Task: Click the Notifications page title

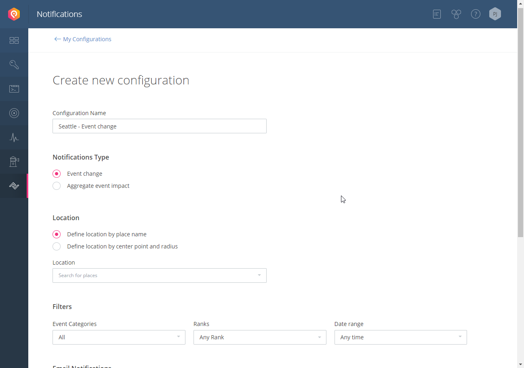Action: point(59,14)
